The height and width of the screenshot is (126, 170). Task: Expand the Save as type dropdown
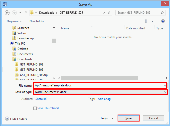click(x=165, y=92)
